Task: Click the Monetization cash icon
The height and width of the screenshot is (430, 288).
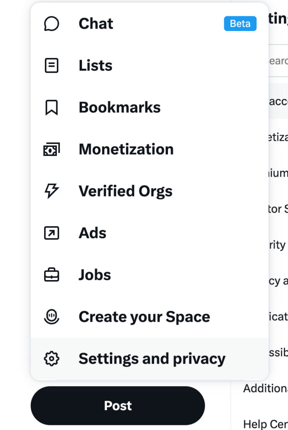Action: tap(52, 149)
